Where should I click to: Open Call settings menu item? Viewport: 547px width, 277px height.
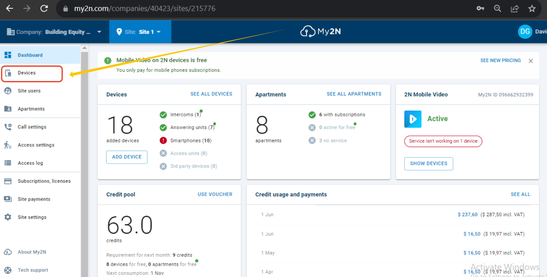[x=40, y=127]
